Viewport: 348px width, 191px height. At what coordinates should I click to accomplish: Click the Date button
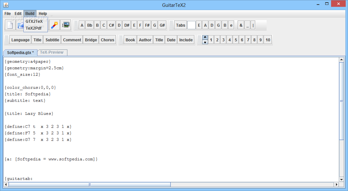[171, 40]
